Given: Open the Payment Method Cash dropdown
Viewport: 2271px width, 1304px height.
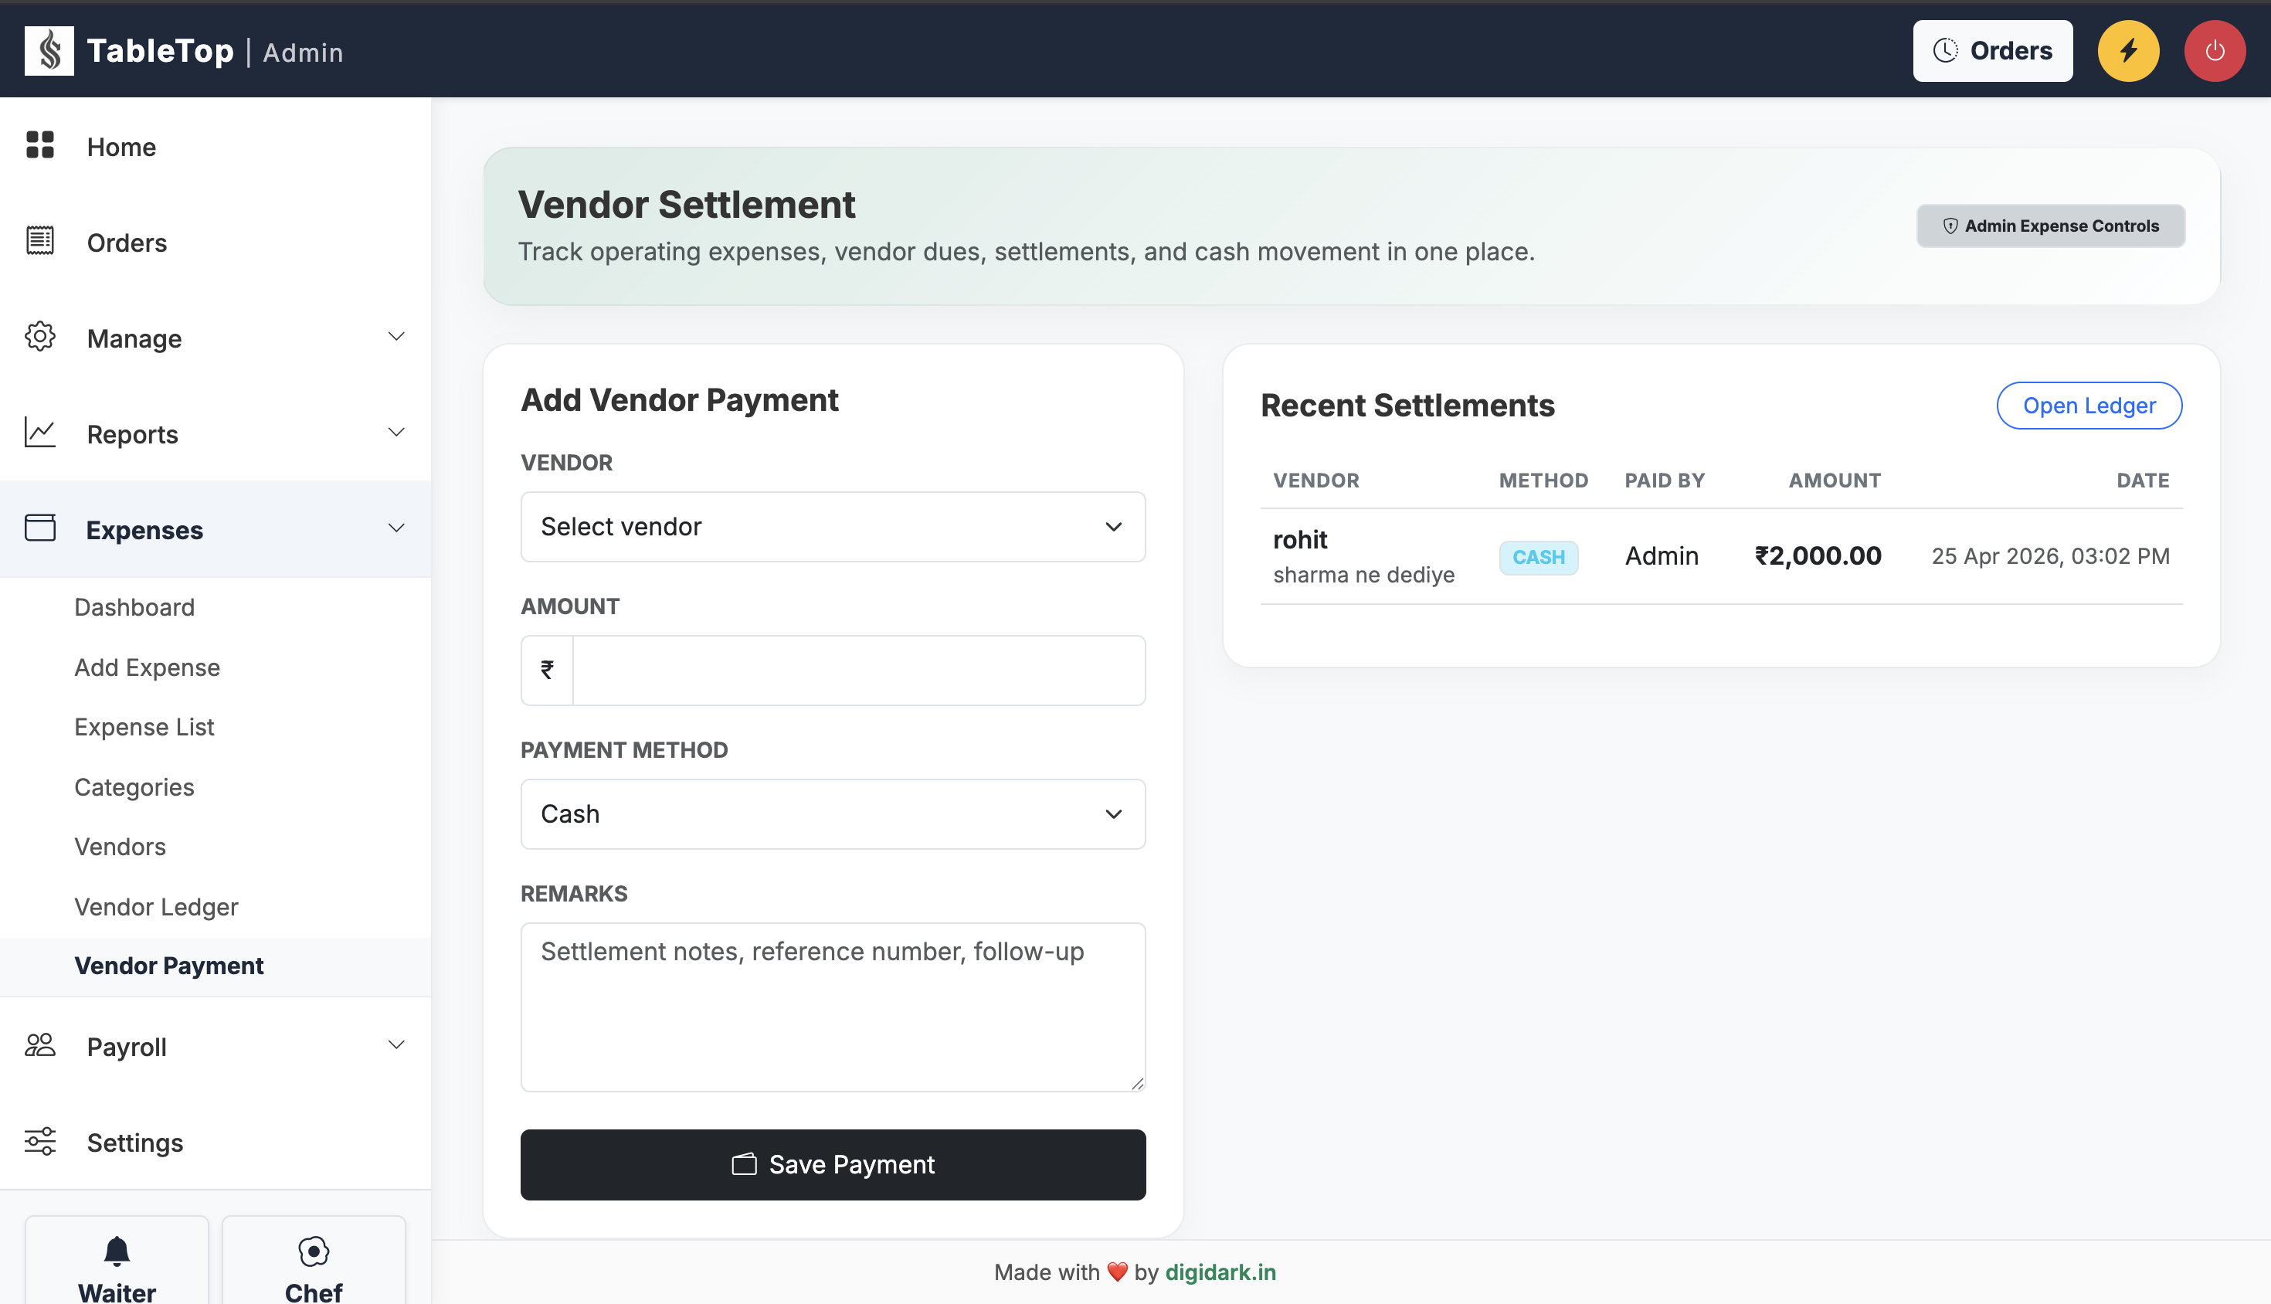Looking at the screenshot, I should coord(833,813).
